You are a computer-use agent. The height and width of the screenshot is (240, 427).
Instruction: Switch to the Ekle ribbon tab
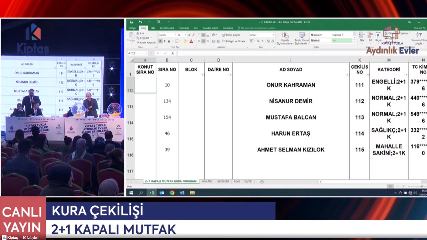152,28
